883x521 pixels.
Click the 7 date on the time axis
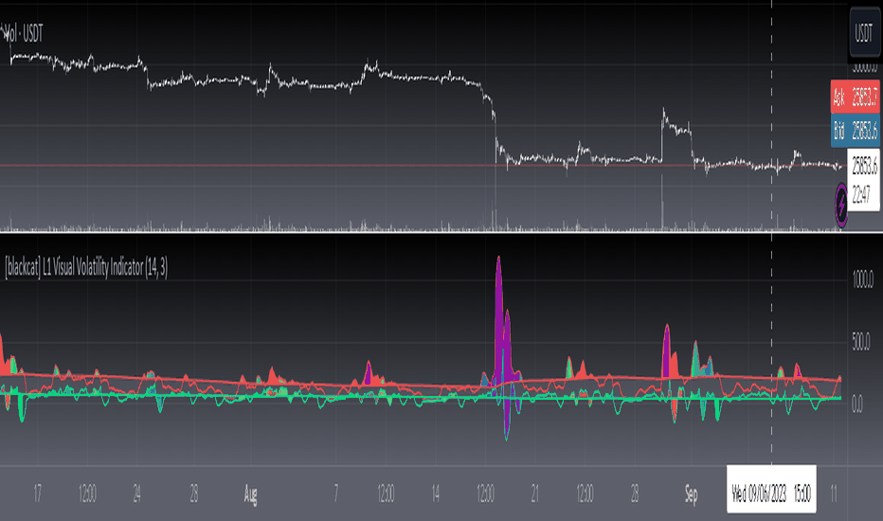tap(336, 494)
